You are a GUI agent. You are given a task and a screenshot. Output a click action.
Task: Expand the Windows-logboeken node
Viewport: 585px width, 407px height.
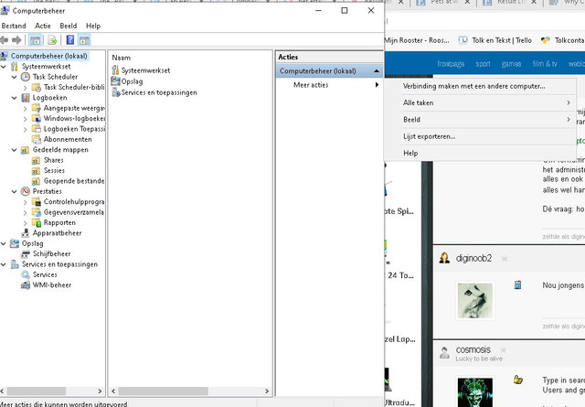point(25,119)
